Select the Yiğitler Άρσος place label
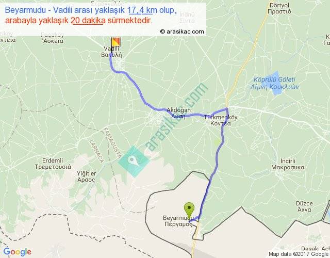330x258 pixels. pos(86,176)
